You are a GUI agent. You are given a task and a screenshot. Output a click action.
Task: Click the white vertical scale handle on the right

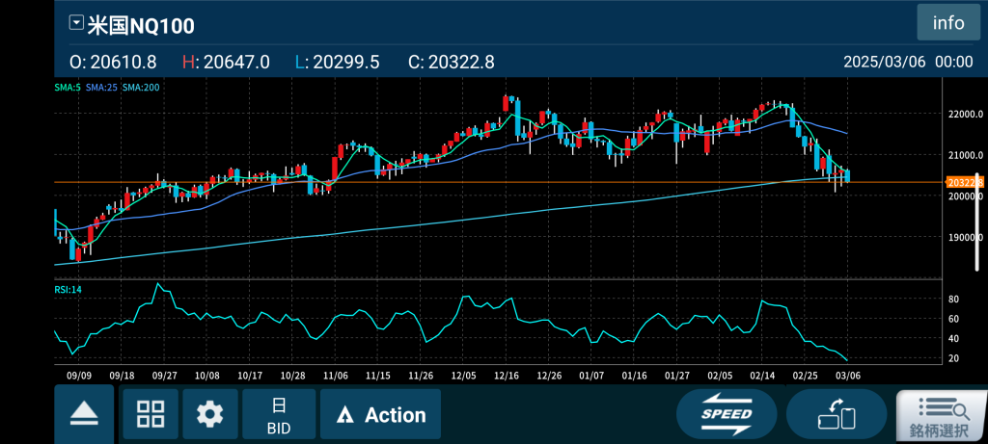tap(977, 207)
